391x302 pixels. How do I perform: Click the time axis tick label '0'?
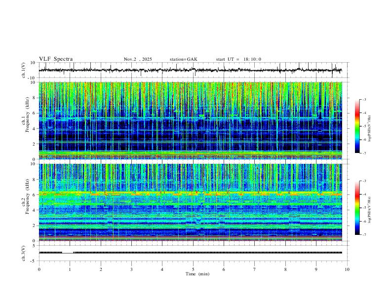tap(39, 269)
